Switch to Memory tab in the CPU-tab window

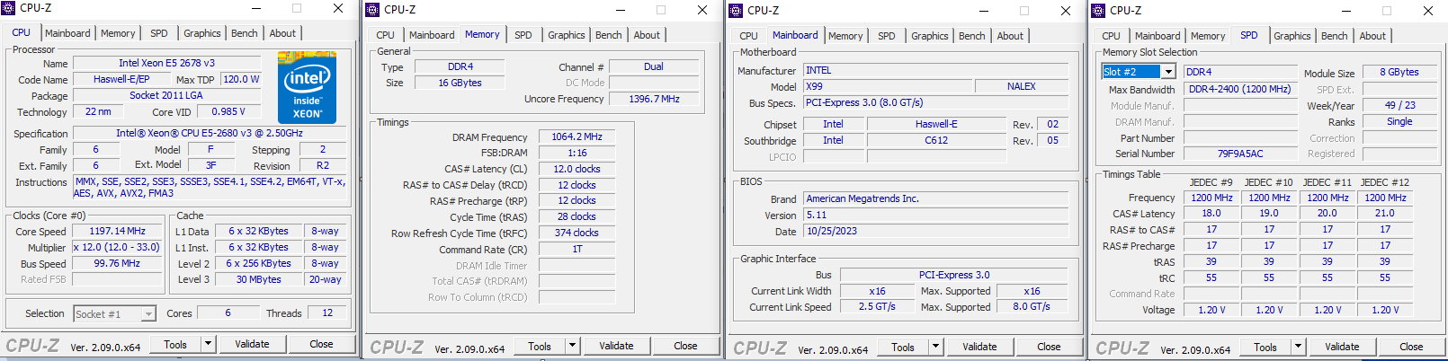[x=118, y=33]
